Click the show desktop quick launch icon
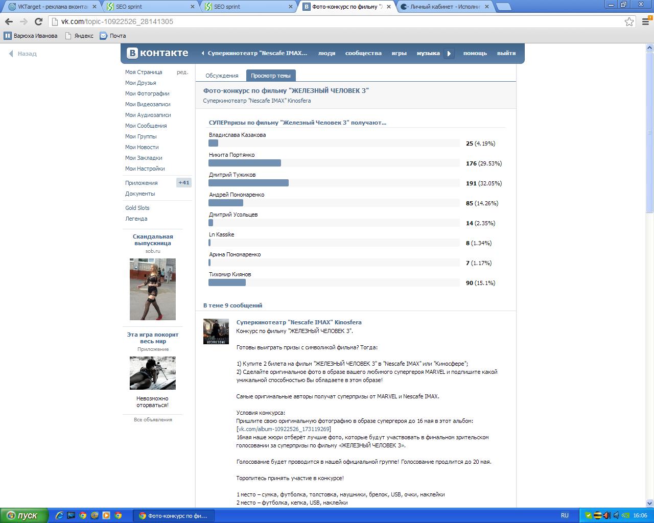 click(71, 515)
